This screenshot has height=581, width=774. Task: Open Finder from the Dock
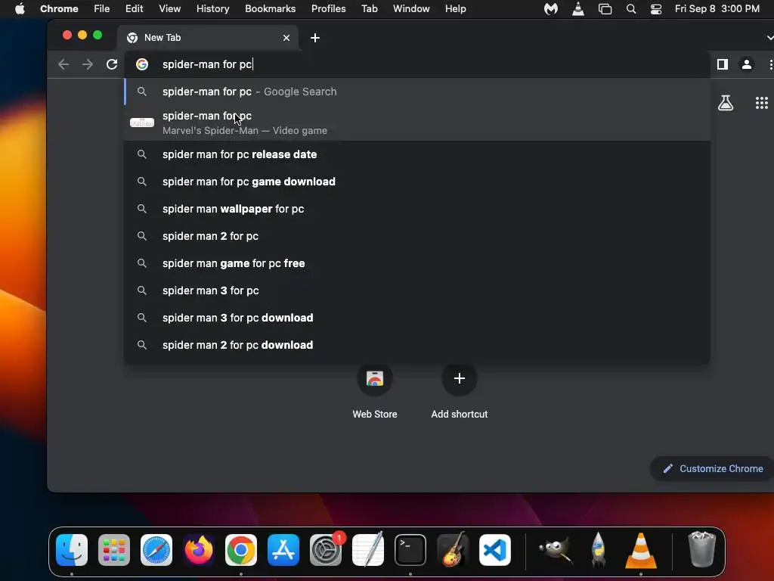[72, 549]
